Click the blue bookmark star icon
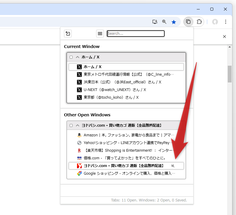This screenshot has height=215, width=236. (x=174, y=22)
